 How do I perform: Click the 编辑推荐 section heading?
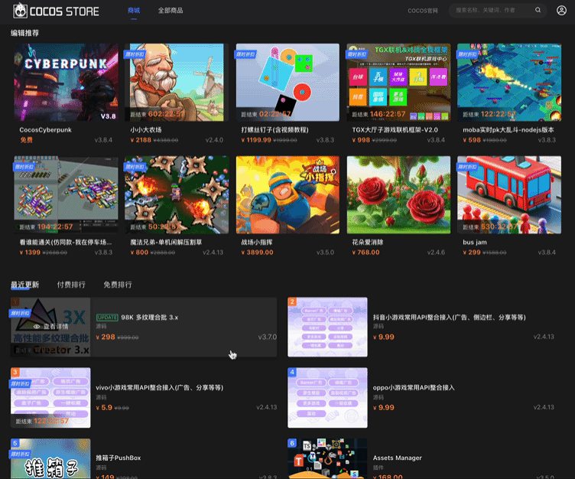[24, 33]
